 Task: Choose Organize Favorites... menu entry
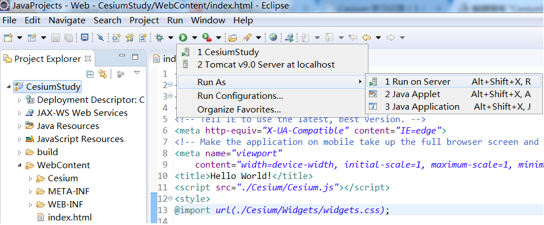[x=271, y=110]
